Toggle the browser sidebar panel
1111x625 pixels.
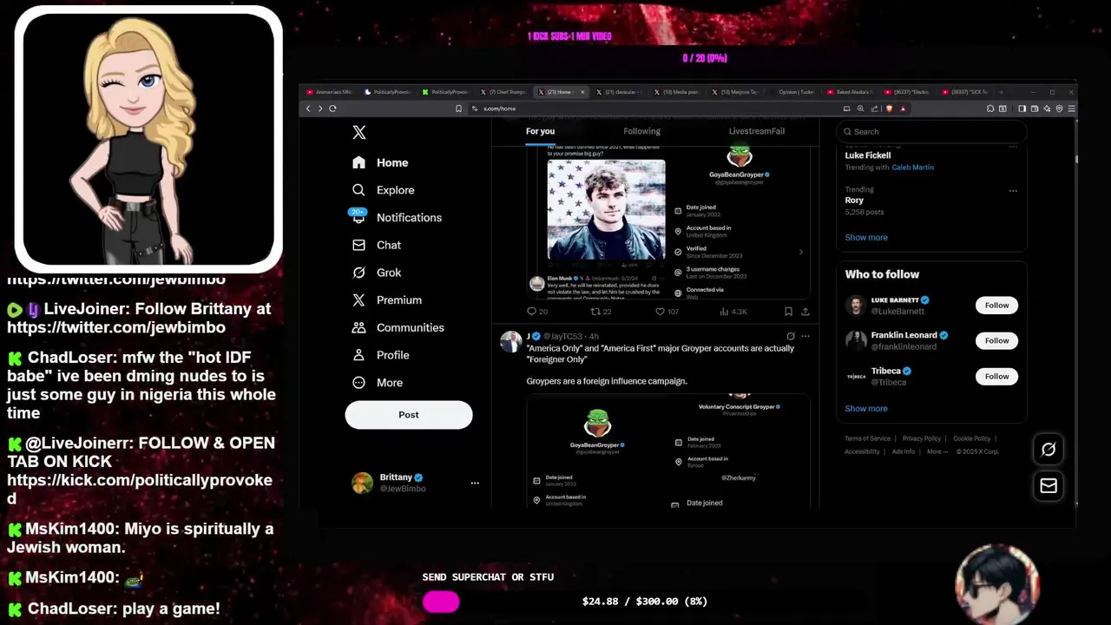tap(1022, 109)
